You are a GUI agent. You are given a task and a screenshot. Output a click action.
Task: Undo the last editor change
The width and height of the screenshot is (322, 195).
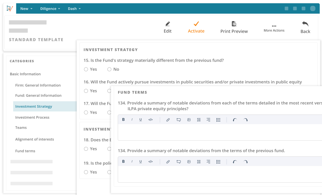click(x=235, y=119)
